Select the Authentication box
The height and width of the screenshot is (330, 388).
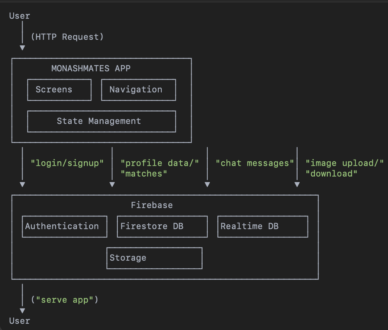64,226
